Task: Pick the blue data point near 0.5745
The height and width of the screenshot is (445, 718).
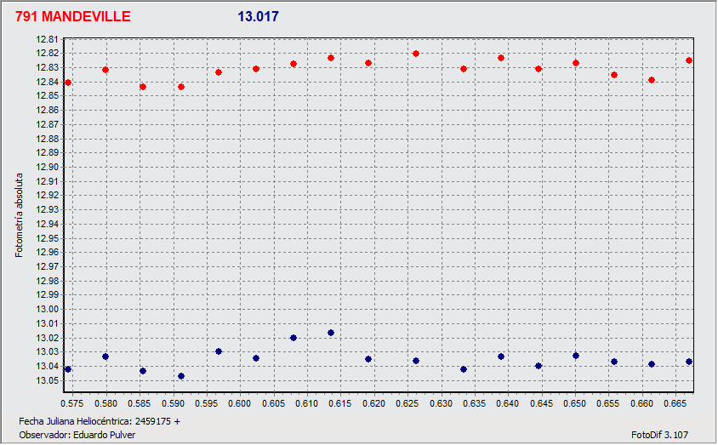Action: [68, 369]
